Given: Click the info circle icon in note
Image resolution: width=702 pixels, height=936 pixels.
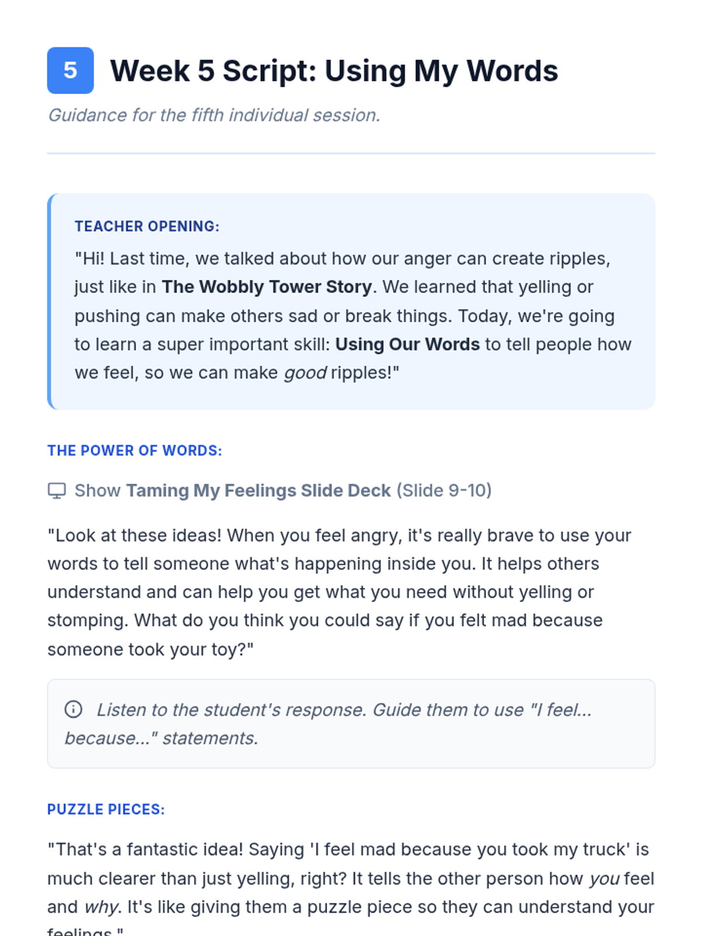Looking at the screenshot, I should click(x=73, y=709).
